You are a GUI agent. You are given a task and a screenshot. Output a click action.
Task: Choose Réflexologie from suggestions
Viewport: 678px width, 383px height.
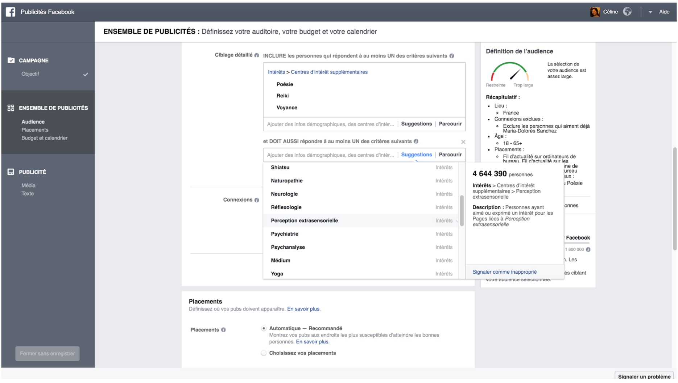pos(361,207)
